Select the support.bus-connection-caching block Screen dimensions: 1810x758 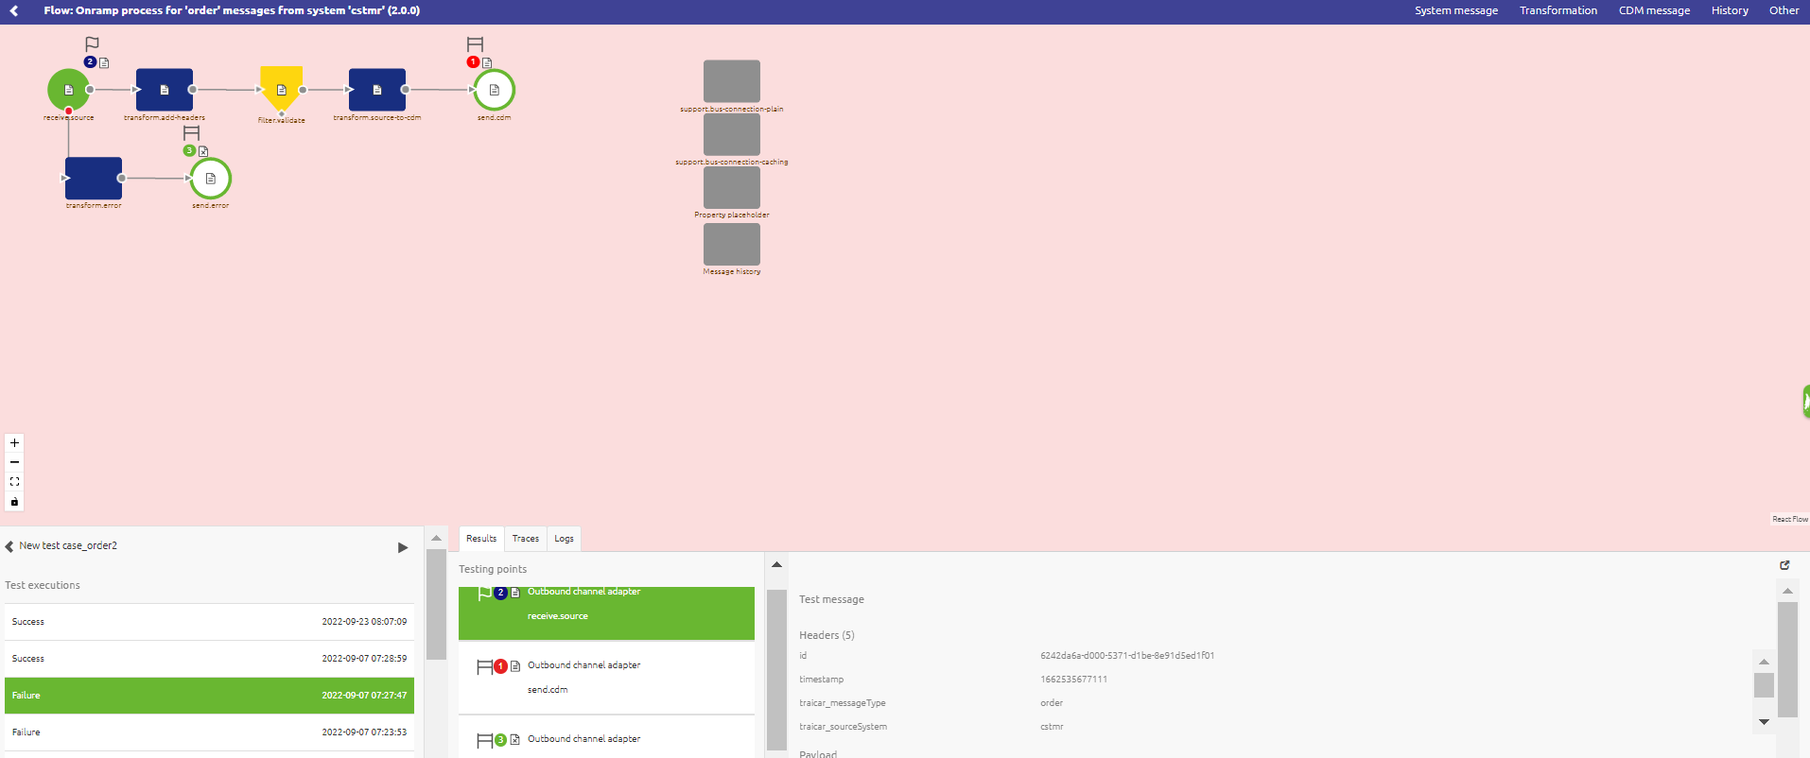(732, 134)
